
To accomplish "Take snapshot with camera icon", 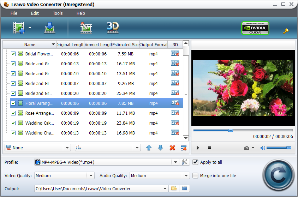I will pos(247,148).
